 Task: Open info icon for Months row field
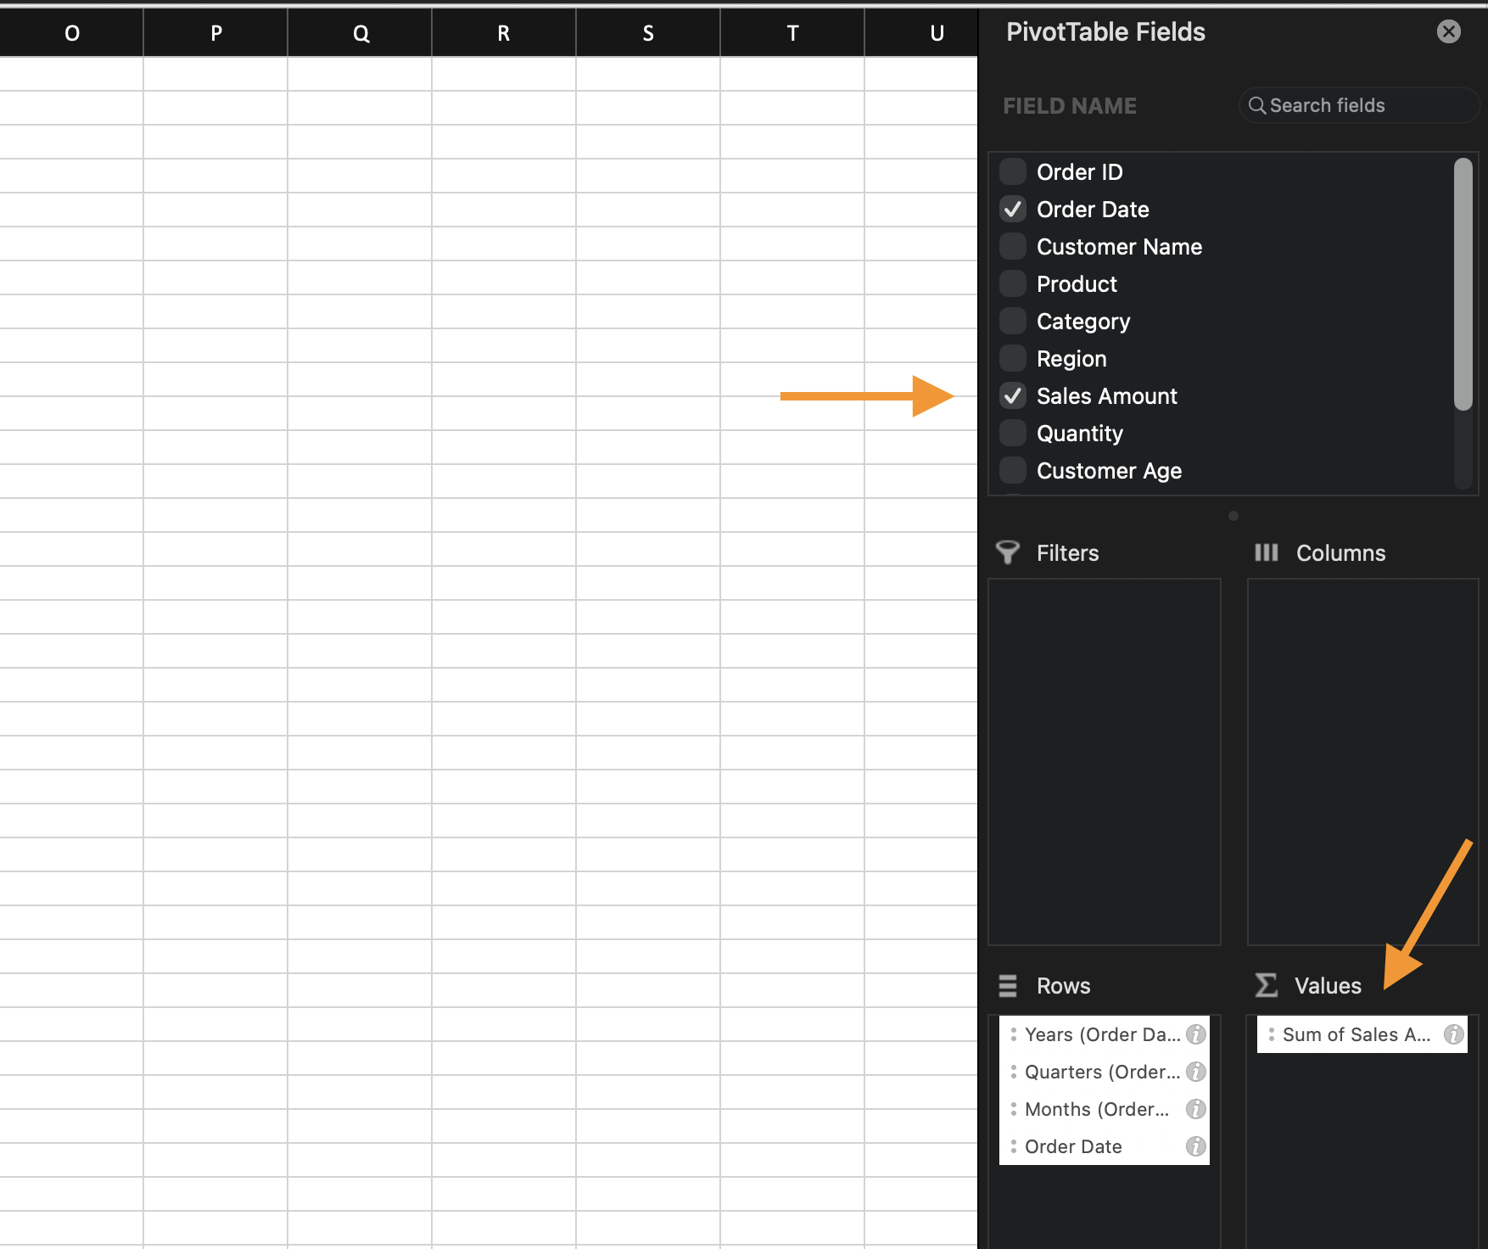click(x=1195, y=1109)
